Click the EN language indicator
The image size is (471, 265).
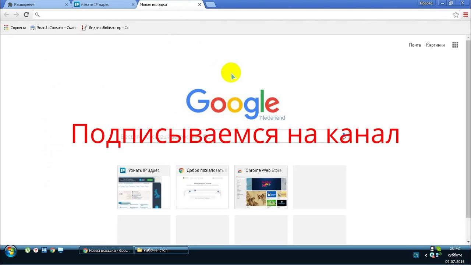(x=416, y=255)
